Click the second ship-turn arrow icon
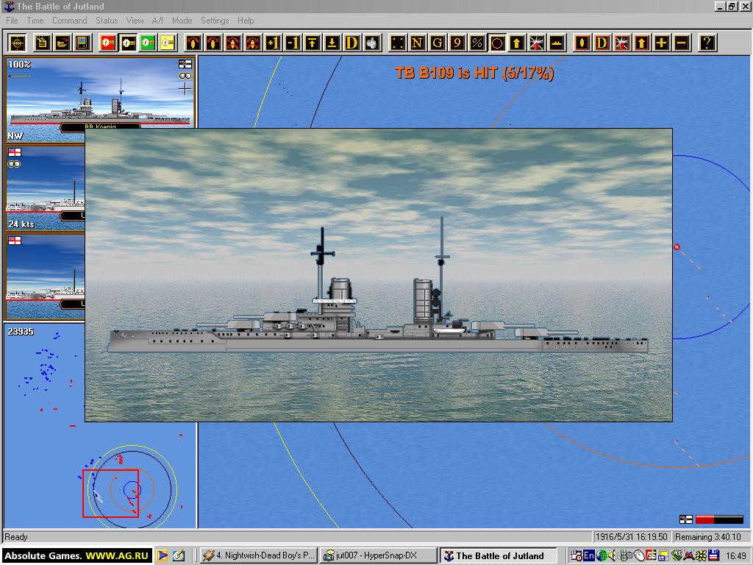753x565 pixels. [213, 43]
